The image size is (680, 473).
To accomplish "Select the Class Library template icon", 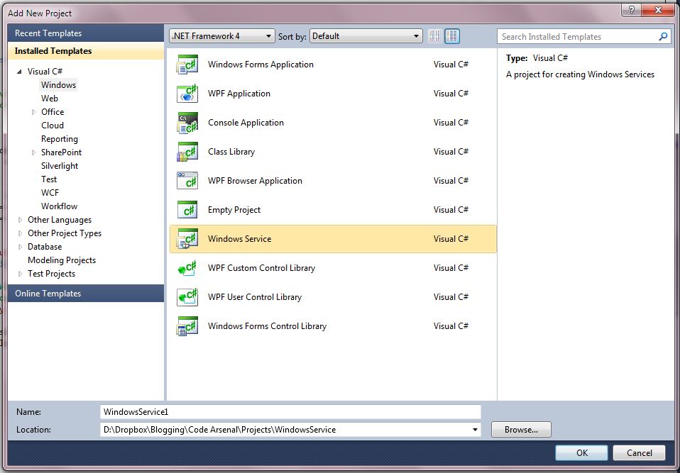I will (187, 151).
